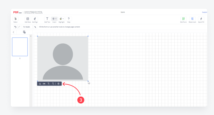Image resolution: width=214 pixels, height=115 pixels.
Task: Collapse the page thumbnails sidebar
Action: (x=14, y=32)
